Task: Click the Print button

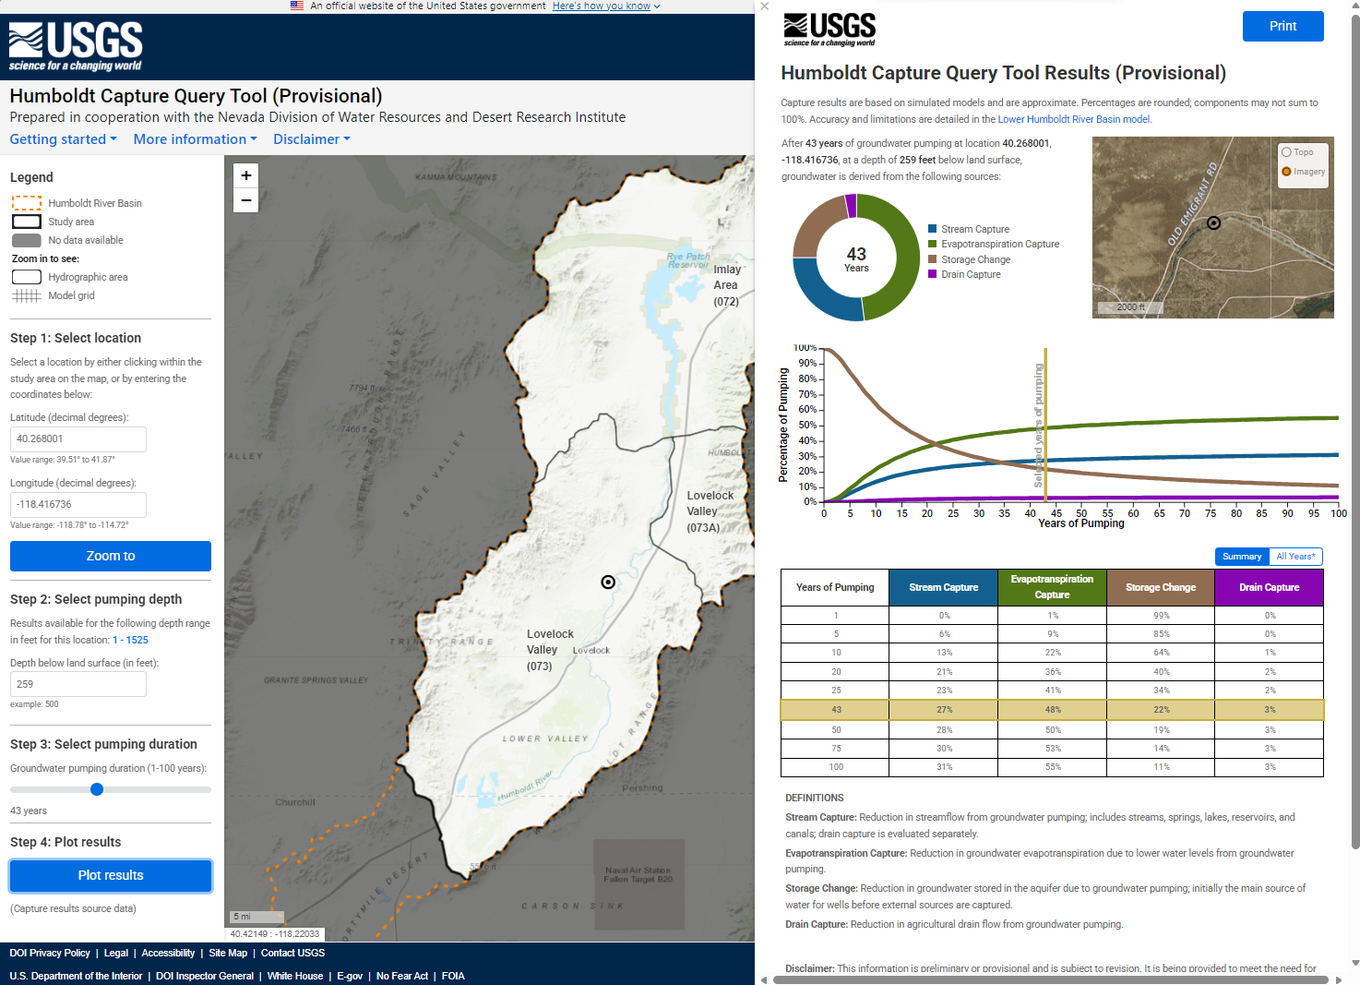Action: [x=1282, y=26]
